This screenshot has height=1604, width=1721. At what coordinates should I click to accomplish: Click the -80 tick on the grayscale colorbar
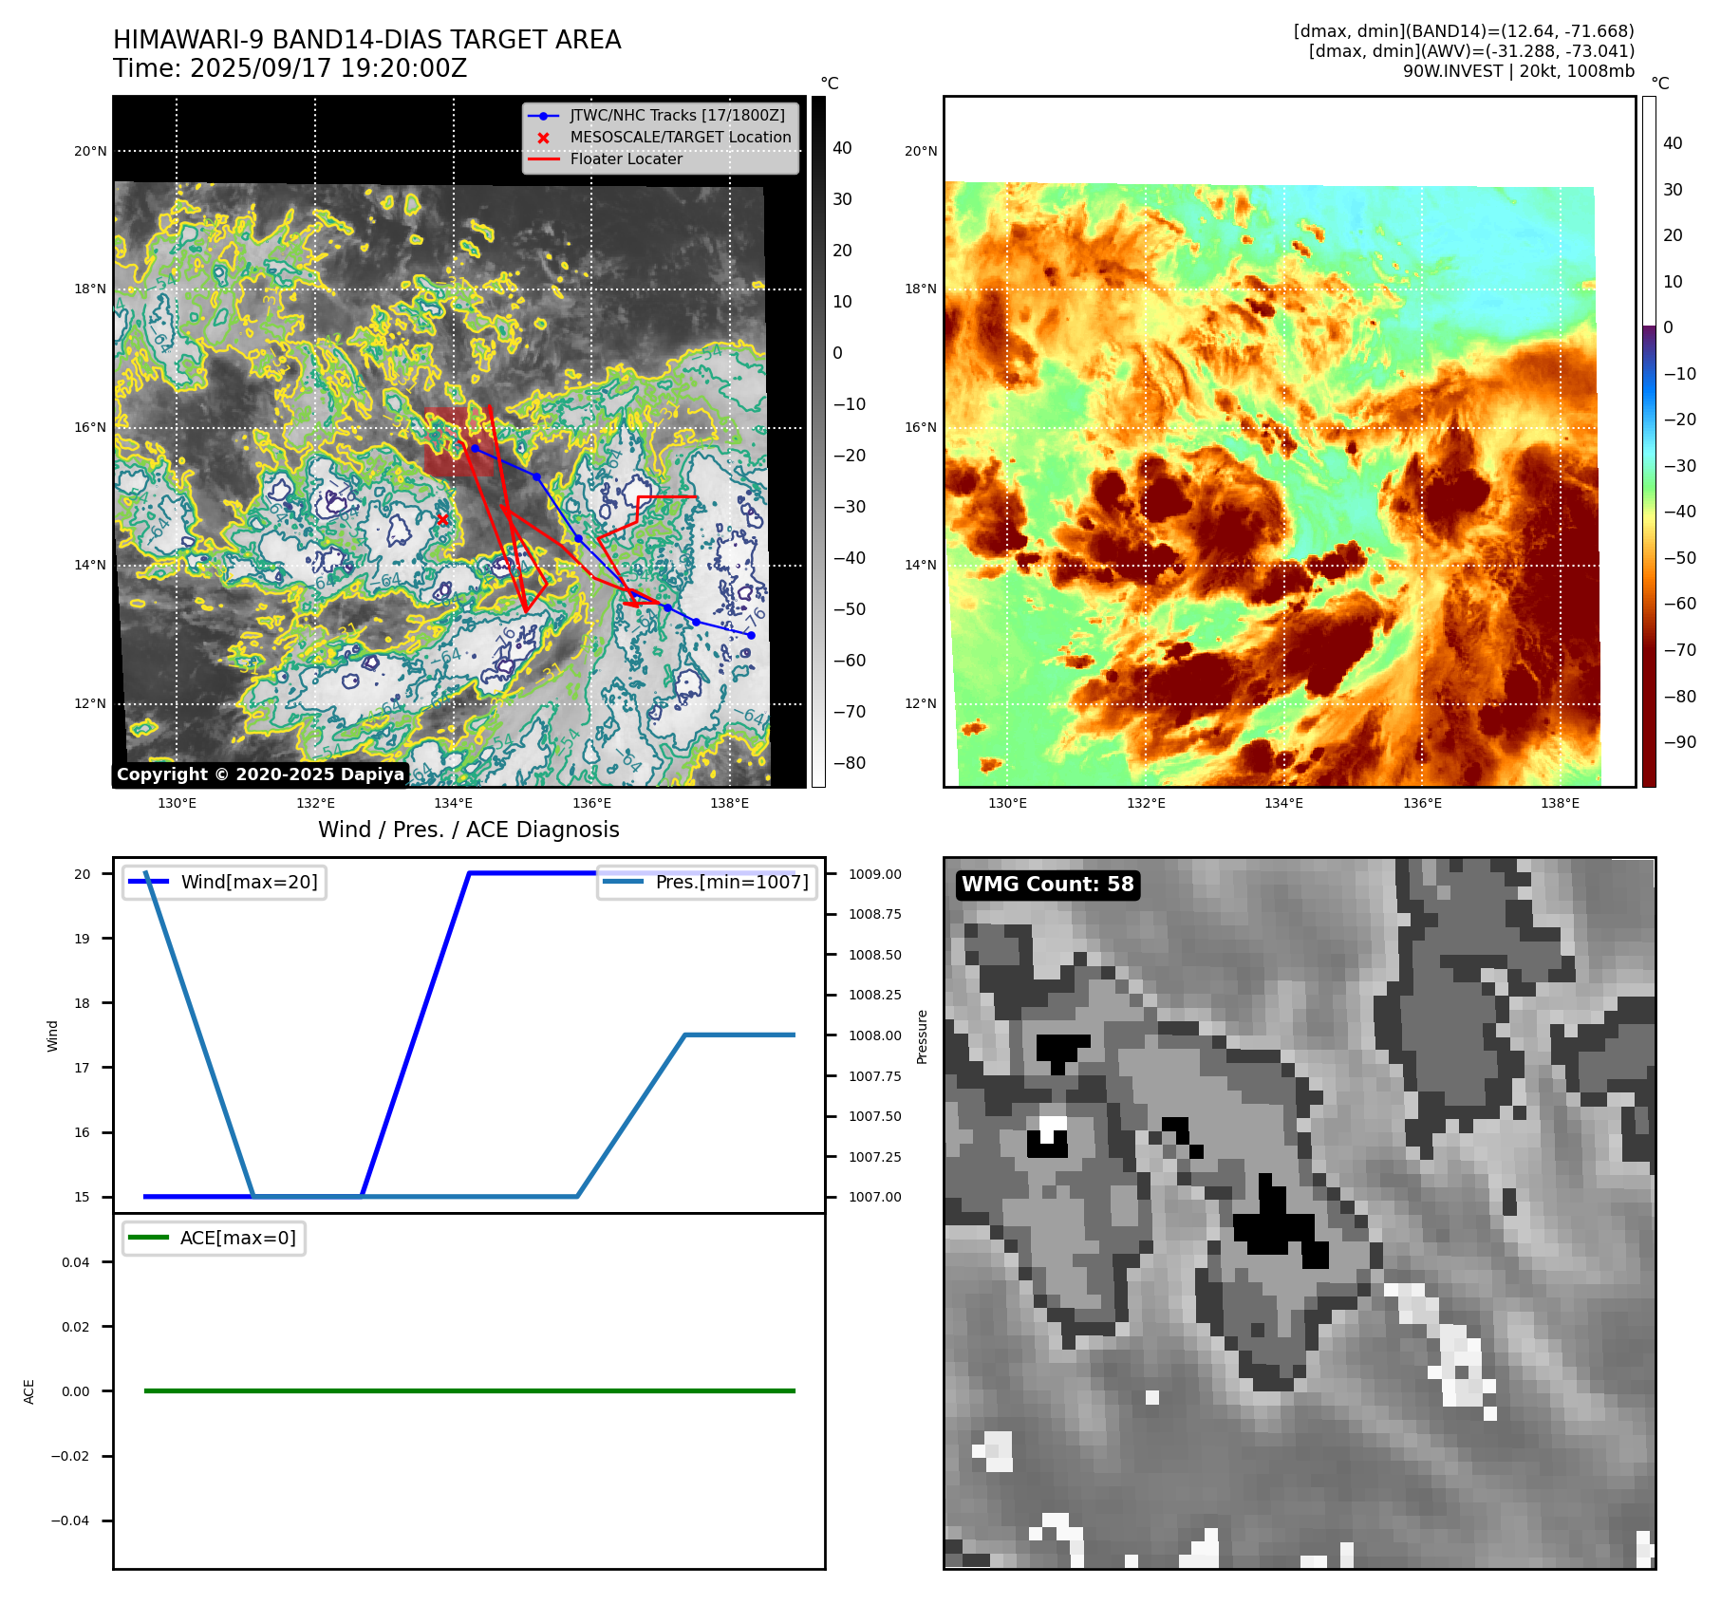click(850, 763)
